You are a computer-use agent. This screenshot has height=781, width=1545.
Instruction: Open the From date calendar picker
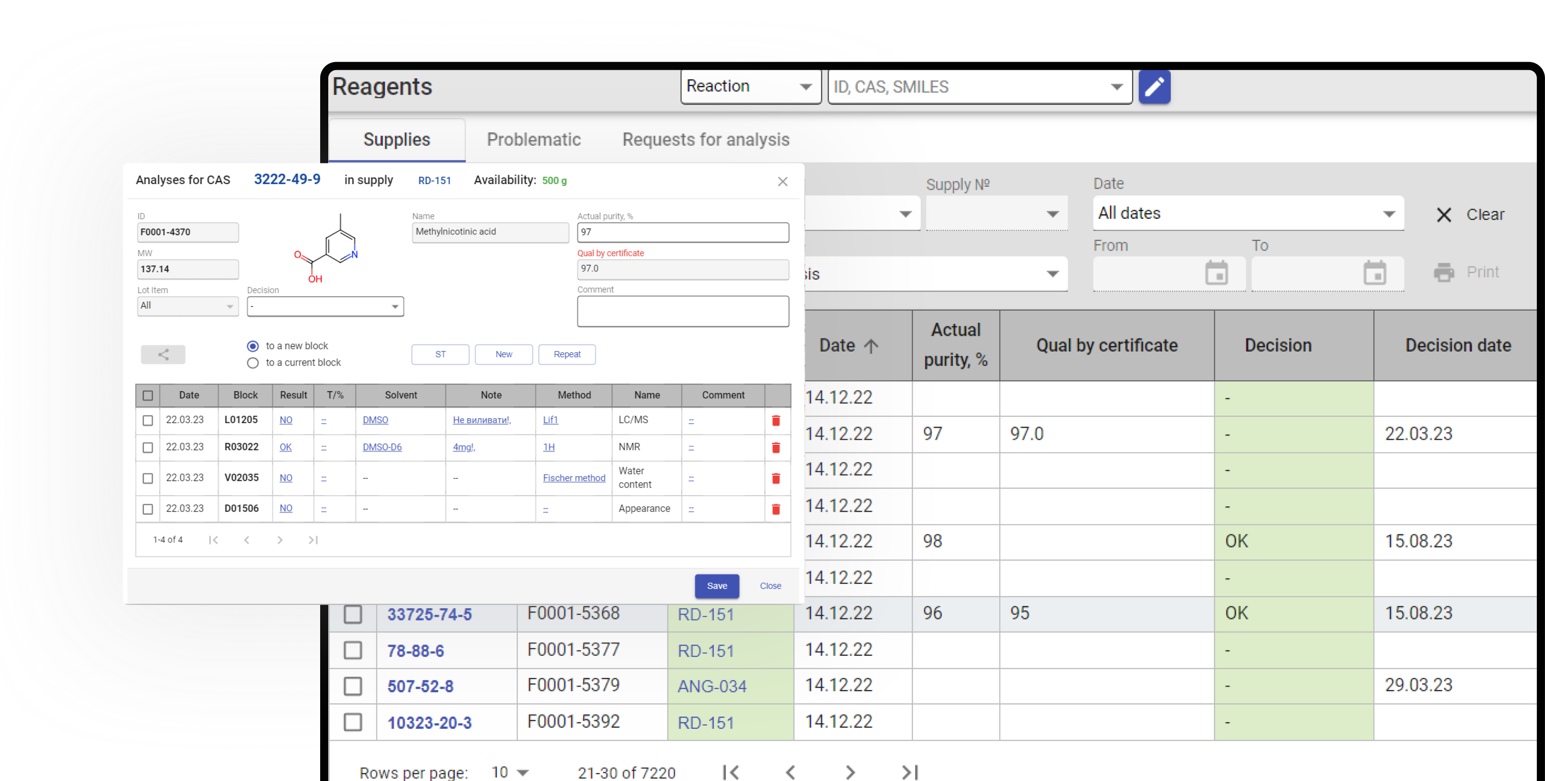1216,273
